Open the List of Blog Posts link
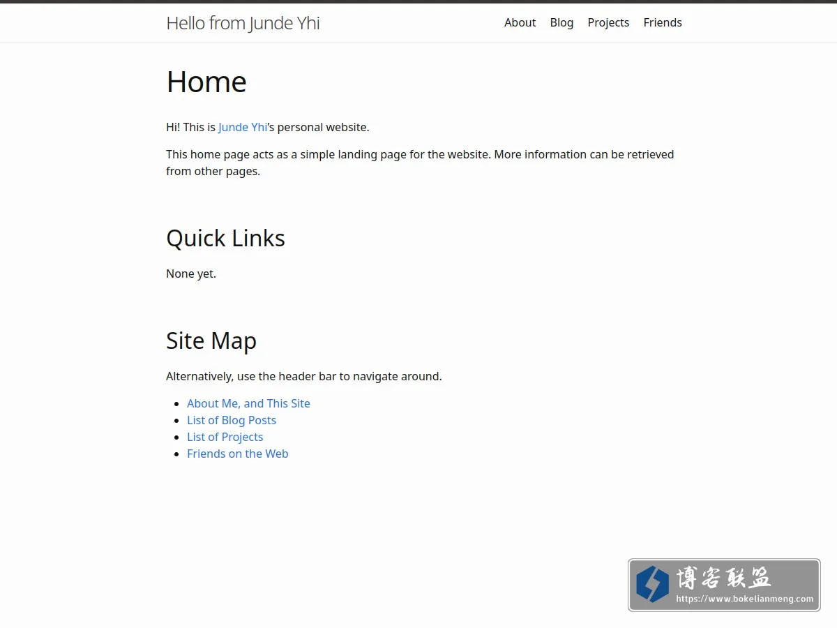 tap(232, 420)
